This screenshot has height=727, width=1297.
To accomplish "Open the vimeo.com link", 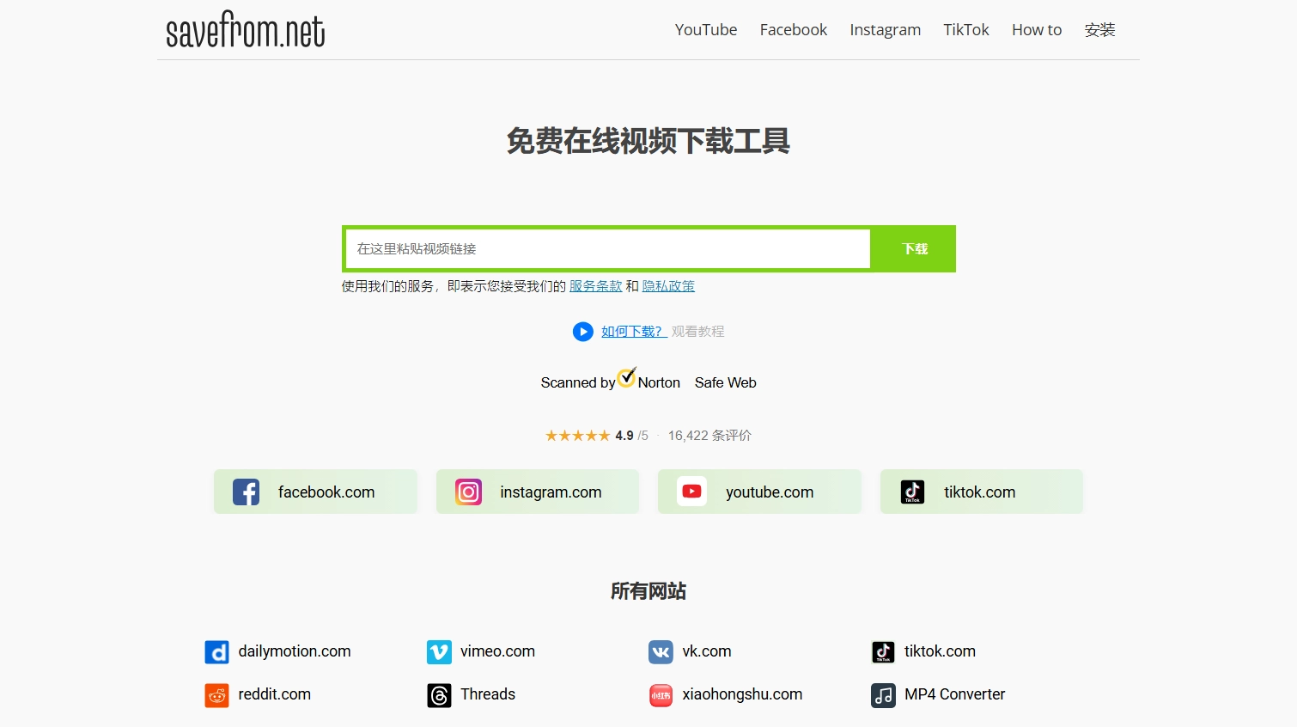I will (497, 651).
